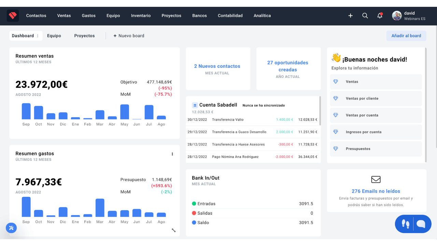This screenshot has height=246, width=437.
Task: Click the Objetivo 477.148,69€ value
Action: pyautogui.click(x=159, y=82)
